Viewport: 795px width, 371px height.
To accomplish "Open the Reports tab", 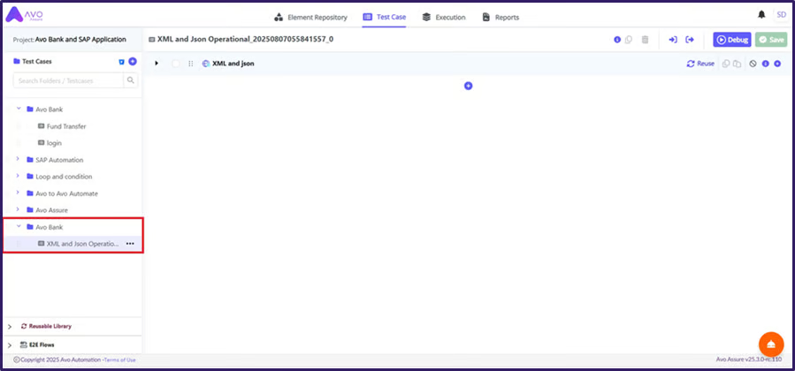I will 501,17.
